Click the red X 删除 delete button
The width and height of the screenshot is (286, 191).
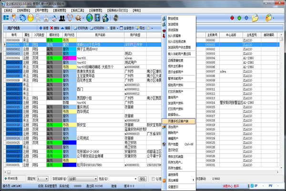pos(54,28)
